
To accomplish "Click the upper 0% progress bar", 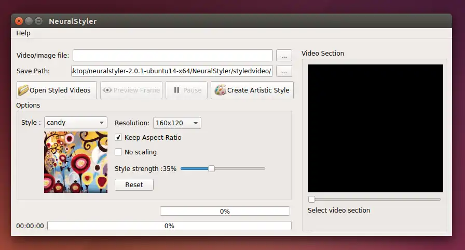I will [x=225, y=211].
